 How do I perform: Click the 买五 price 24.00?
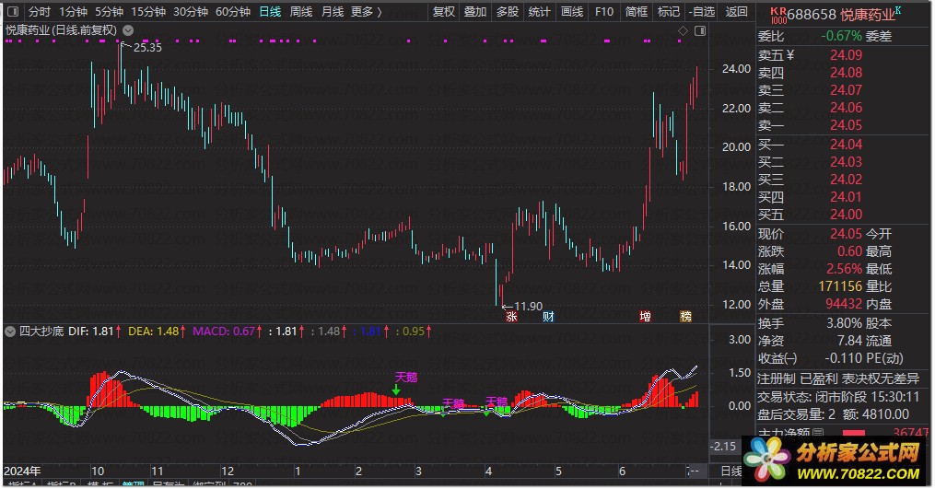pos(847,214)
